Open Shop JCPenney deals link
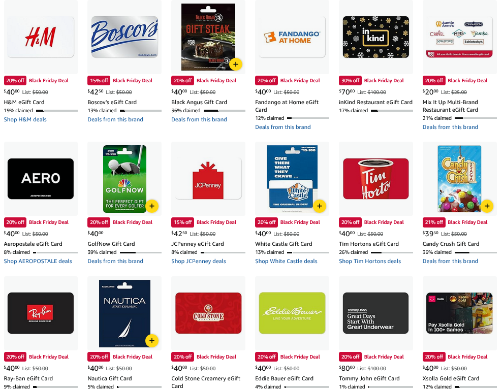 199,261
